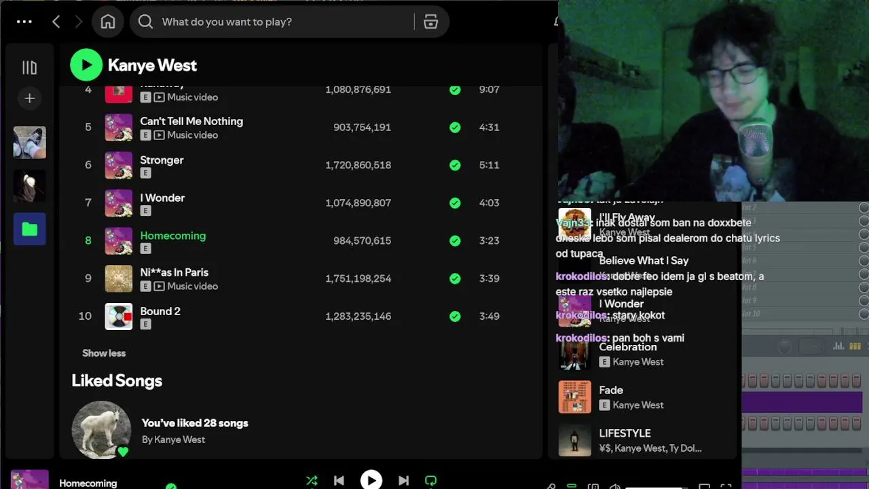This screenshot has height=489, width=869.
Task: Skip to next track
Action: pos(403,481)
